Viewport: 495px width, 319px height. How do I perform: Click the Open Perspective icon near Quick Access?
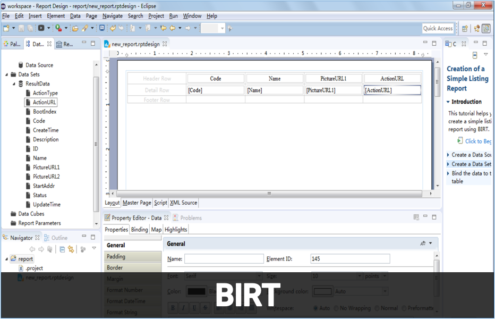tap(465, 29)
